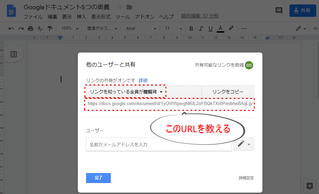The height and width of the screenshot is (194, 319).
Task: Click the 完了 button
Action: 98,178
